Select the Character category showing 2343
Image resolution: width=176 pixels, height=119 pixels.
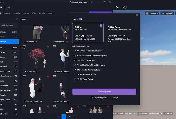[x=9, y=52]
